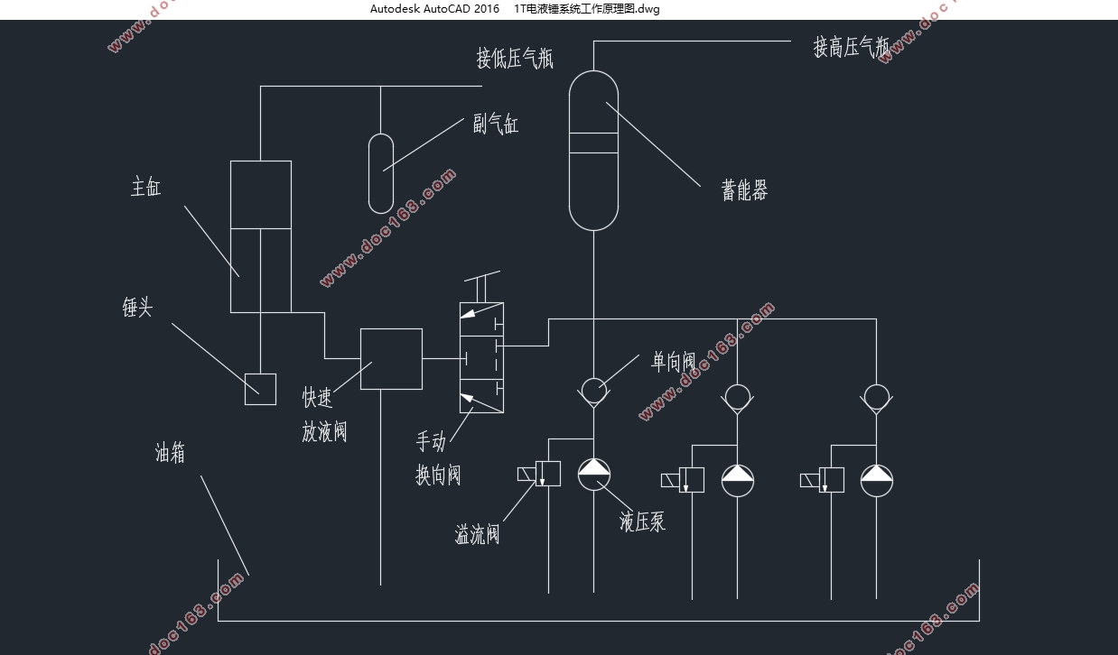
Task: Pick the relief valve labeled 溢流阀
Action: 539,474
